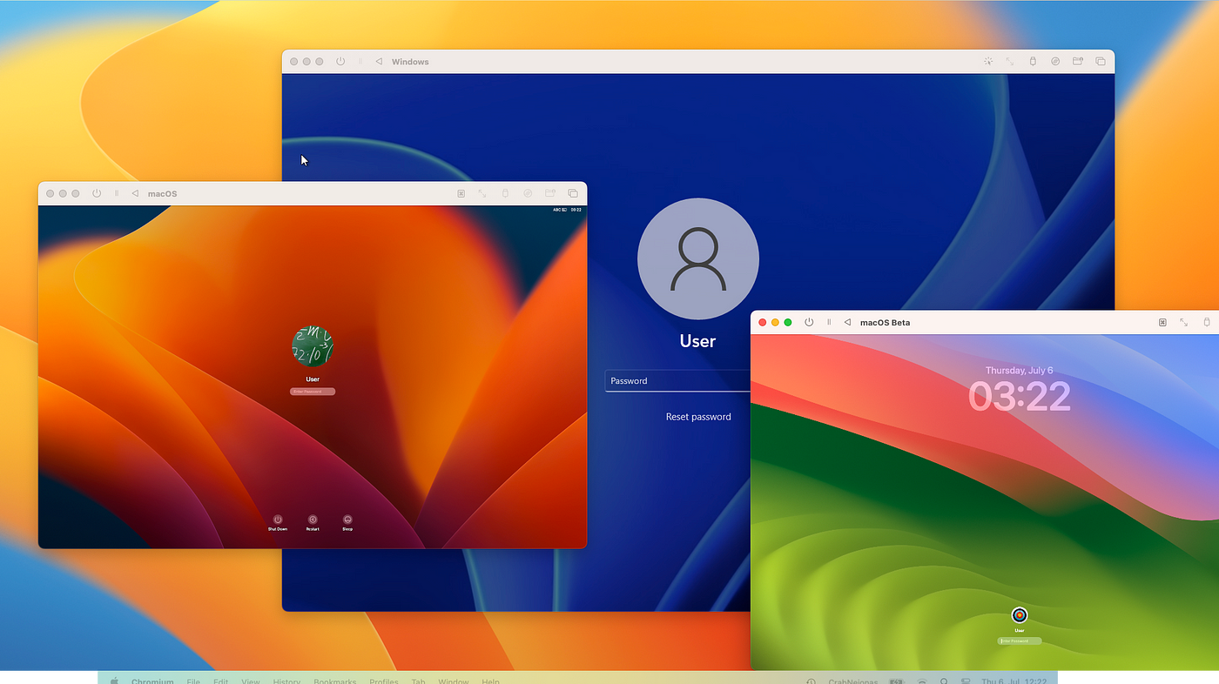Select target User avatar in macOS Beta window

[1020, 615]
